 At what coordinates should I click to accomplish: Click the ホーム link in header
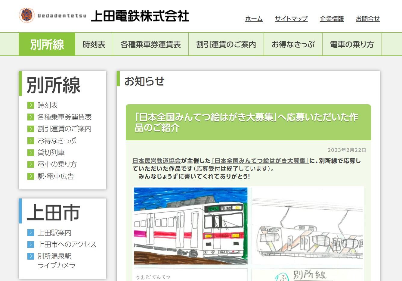click(x=254, y=19)
